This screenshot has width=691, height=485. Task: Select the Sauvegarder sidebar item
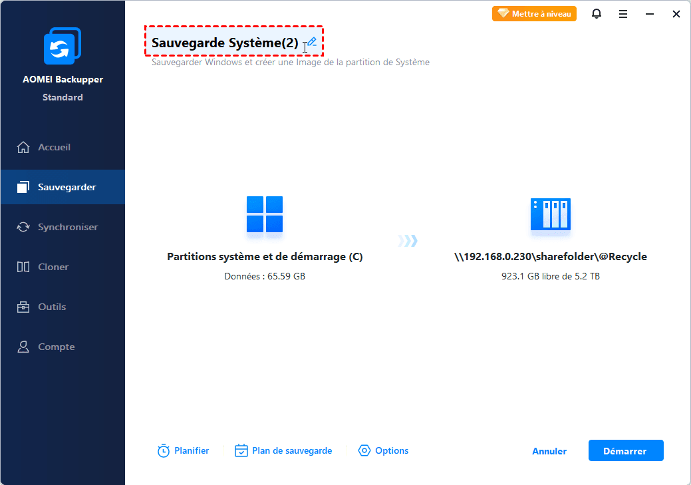(63, 187)
